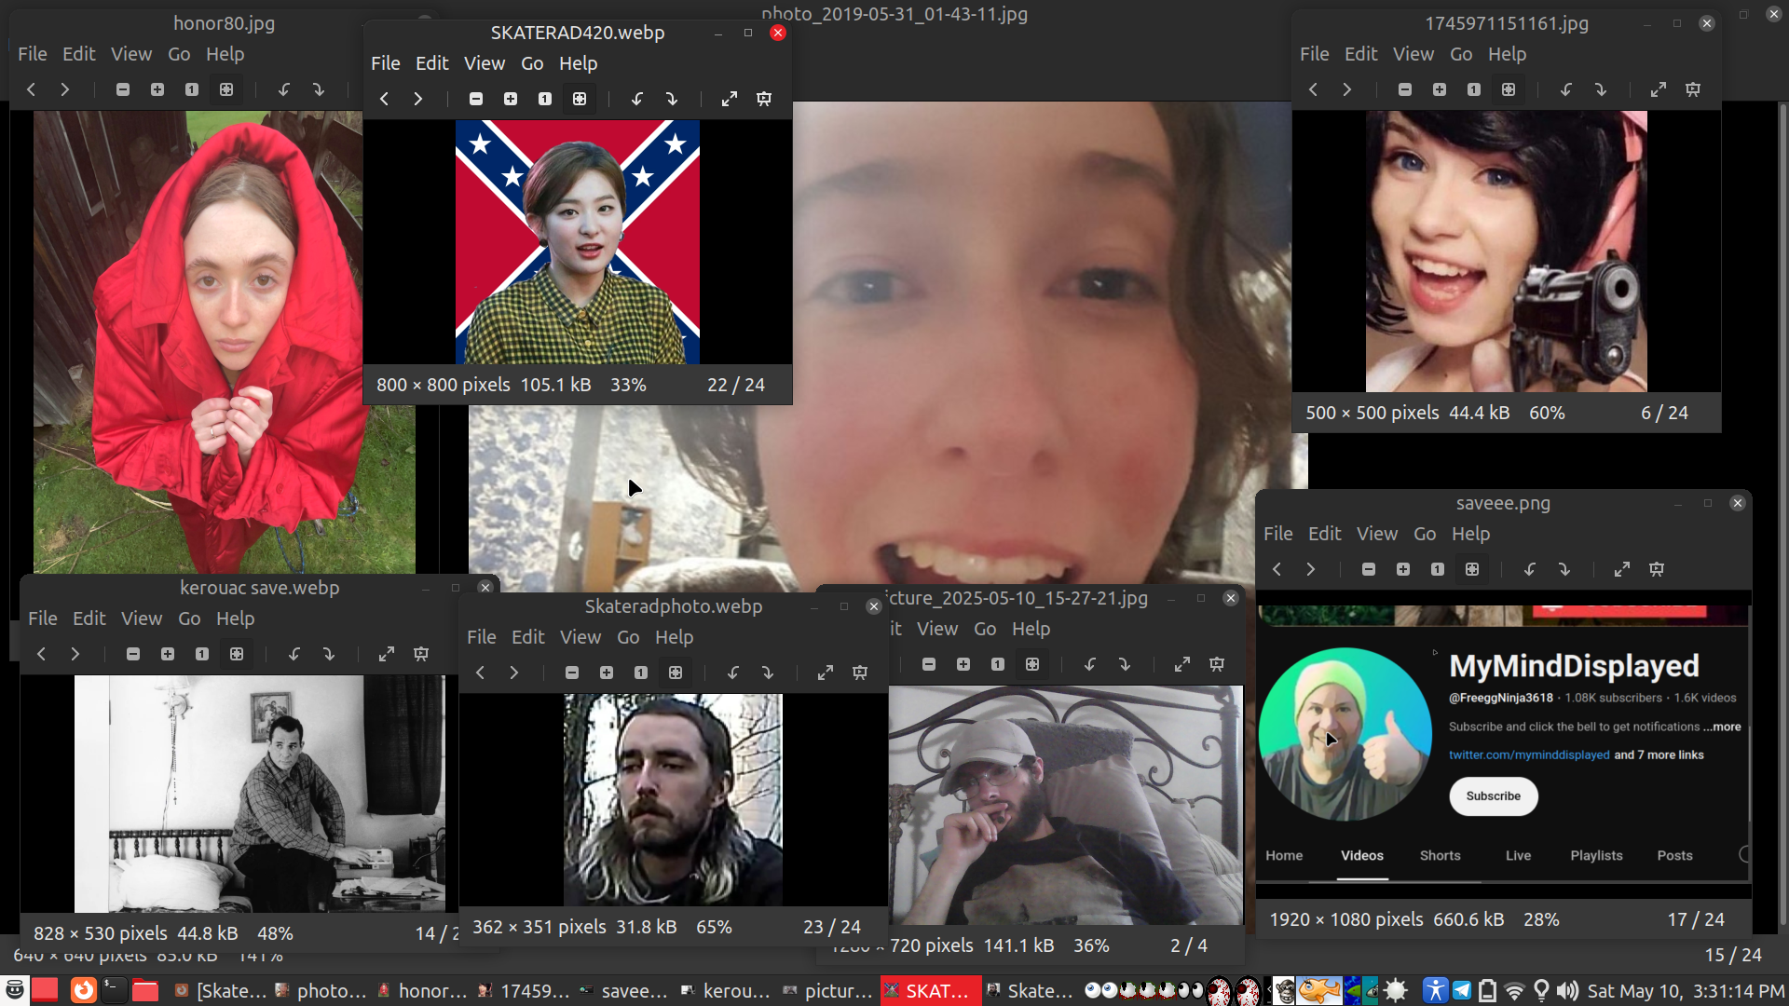
Task: Open Help menu in picture_2025-05-10 window
Action: (1031, 629)
